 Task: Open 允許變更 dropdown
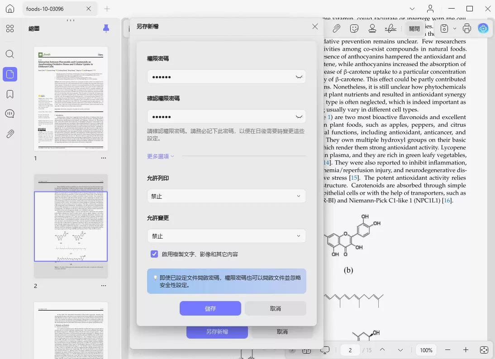click(x=226, y=236)
